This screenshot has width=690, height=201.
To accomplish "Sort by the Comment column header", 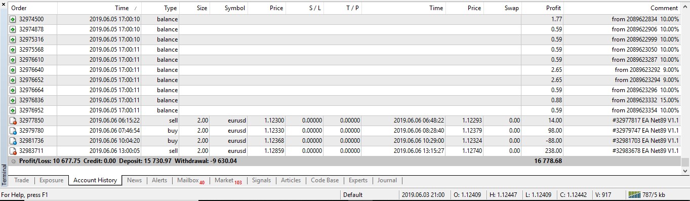I will (622, 8).
